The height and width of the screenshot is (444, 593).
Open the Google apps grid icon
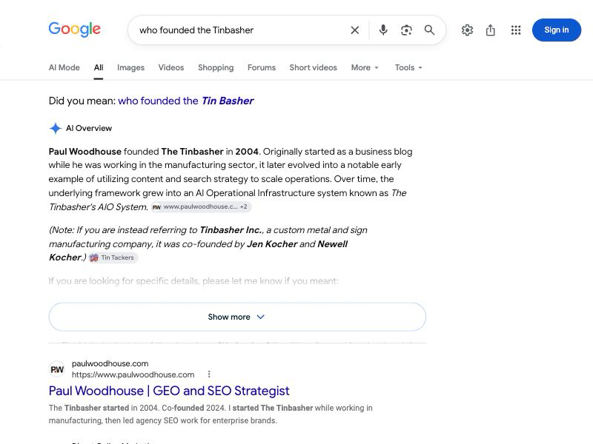(516, 30)
